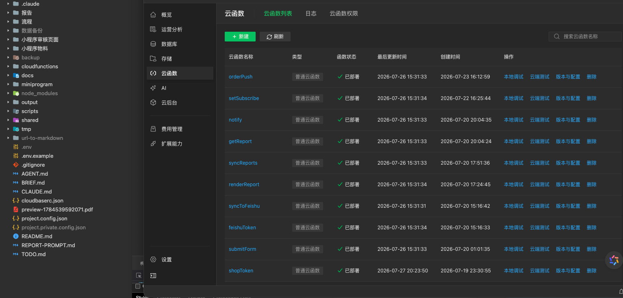
Task: Collapse the console sidebar with the panel icon
Action: coord(153,276)
